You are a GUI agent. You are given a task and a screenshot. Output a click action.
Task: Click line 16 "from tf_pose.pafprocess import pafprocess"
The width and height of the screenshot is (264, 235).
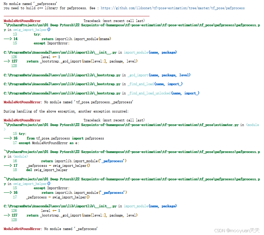65,138
